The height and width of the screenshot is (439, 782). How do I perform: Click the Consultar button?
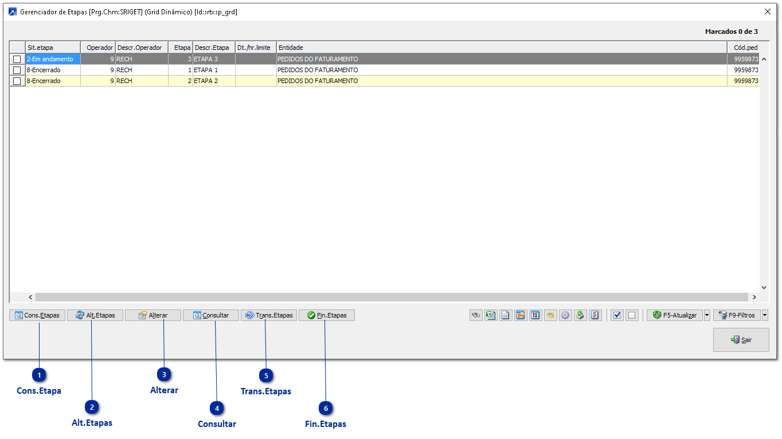click(x=211, y=315)
